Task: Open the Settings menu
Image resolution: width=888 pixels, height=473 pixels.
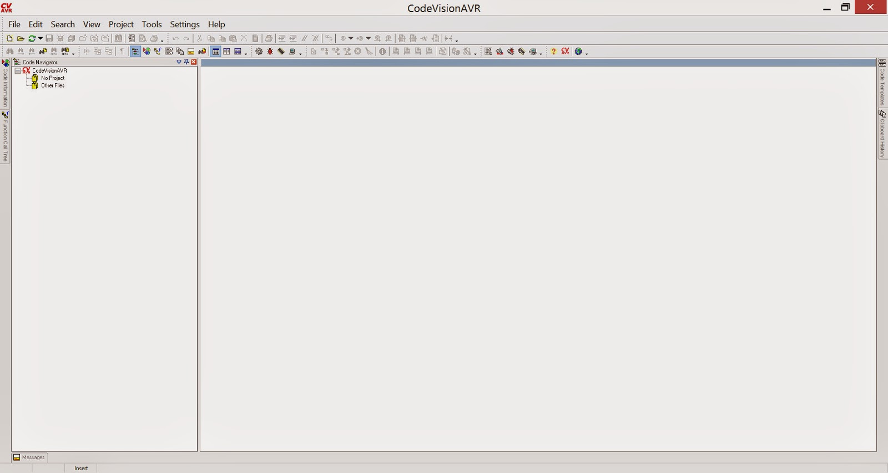Action: pos(185,24)
